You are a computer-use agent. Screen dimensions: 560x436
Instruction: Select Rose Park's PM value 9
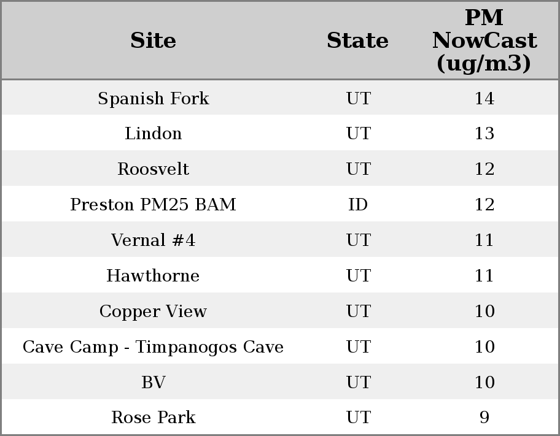click(484, 418)
